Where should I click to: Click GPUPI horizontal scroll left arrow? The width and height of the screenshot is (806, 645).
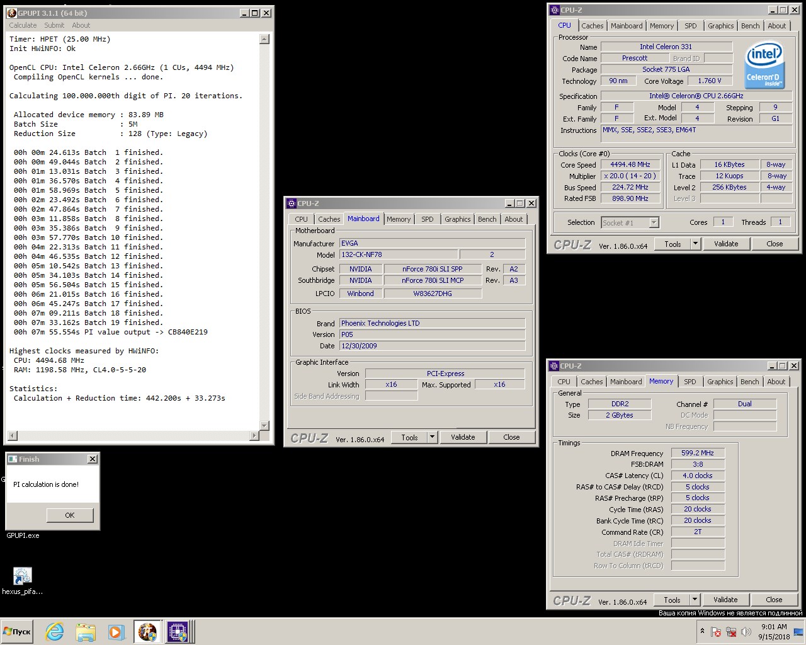point(12,436)
